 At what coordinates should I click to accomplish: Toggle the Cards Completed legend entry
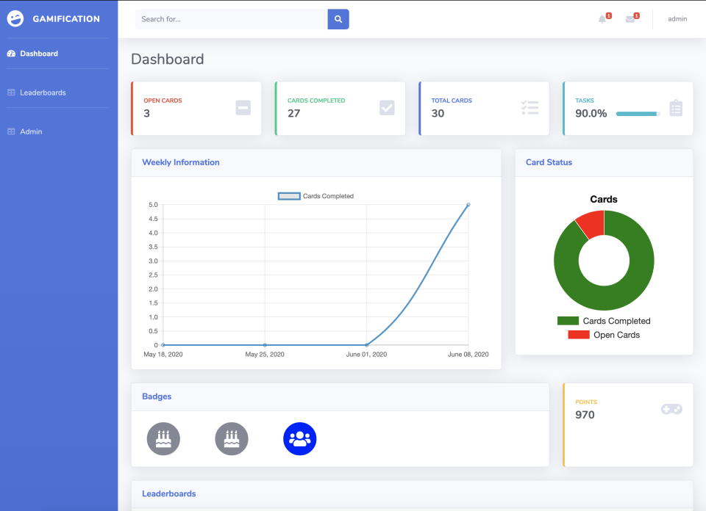tap(605, 321)
